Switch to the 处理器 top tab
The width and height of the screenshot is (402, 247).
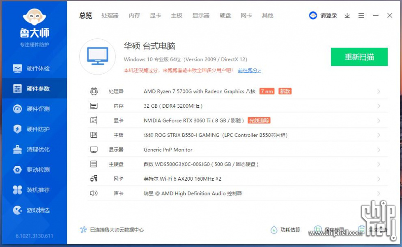coord(110,16)
